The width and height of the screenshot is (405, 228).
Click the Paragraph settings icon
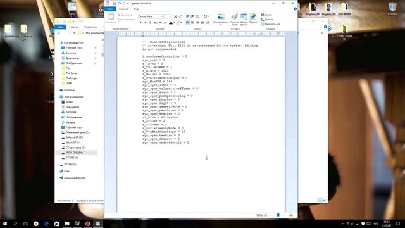208,23
